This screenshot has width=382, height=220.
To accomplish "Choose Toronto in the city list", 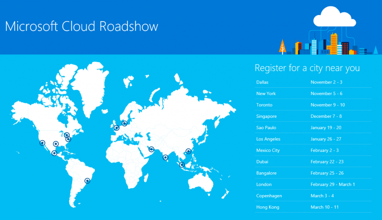I will 264,105.
